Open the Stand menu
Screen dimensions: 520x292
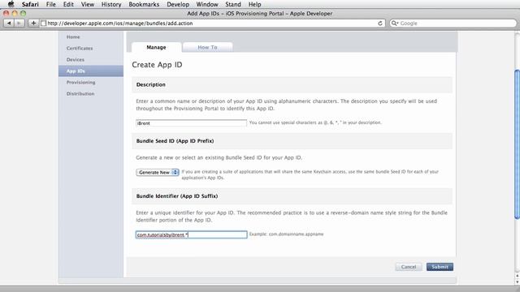233,4
